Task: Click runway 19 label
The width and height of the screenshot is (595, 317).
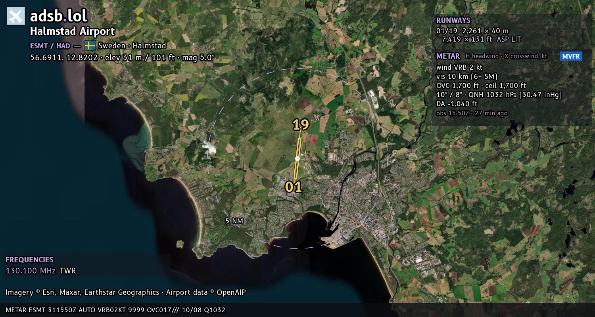Action: point(301,125)
